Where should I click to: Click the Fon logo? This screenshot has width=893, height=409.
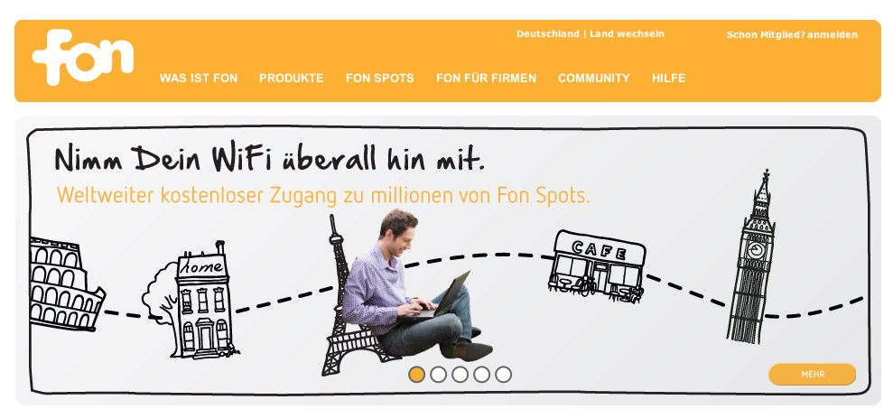point(83,57)
